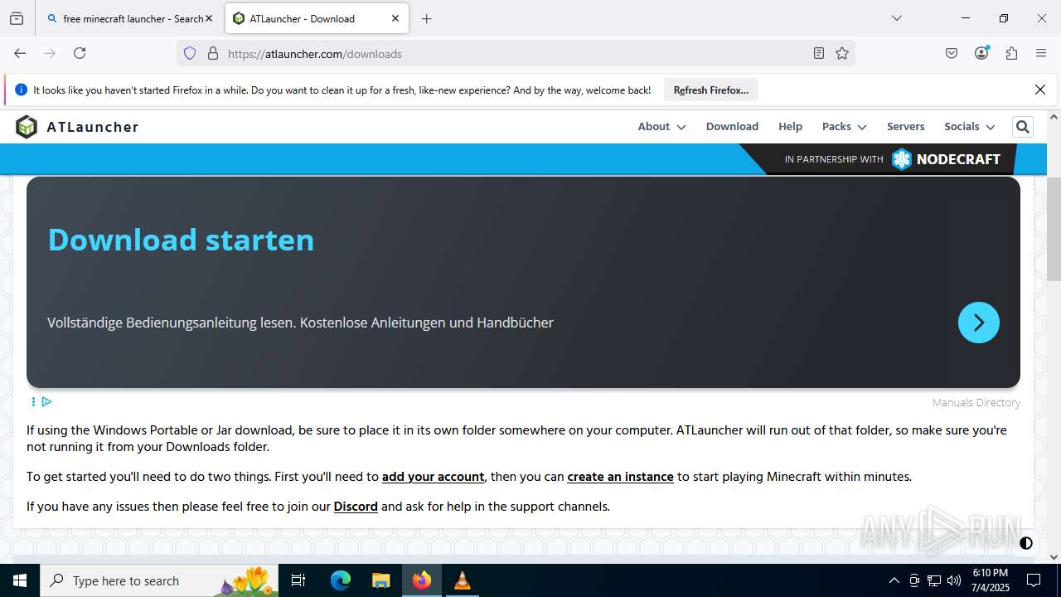Viewport: 1061px width, 597px height.
Task: Dismiss the Firefox refresh notification bar
Action: [1040, 90]
